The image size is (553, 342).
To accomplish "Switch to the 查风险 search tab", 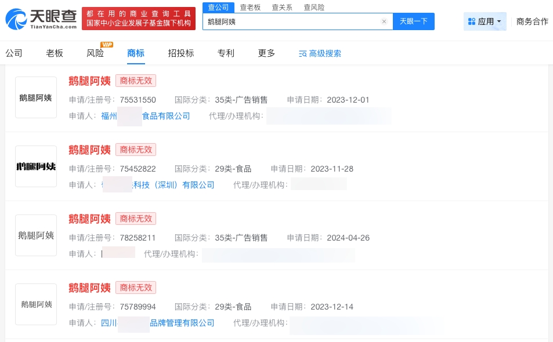I will click(x=314, y=8).
